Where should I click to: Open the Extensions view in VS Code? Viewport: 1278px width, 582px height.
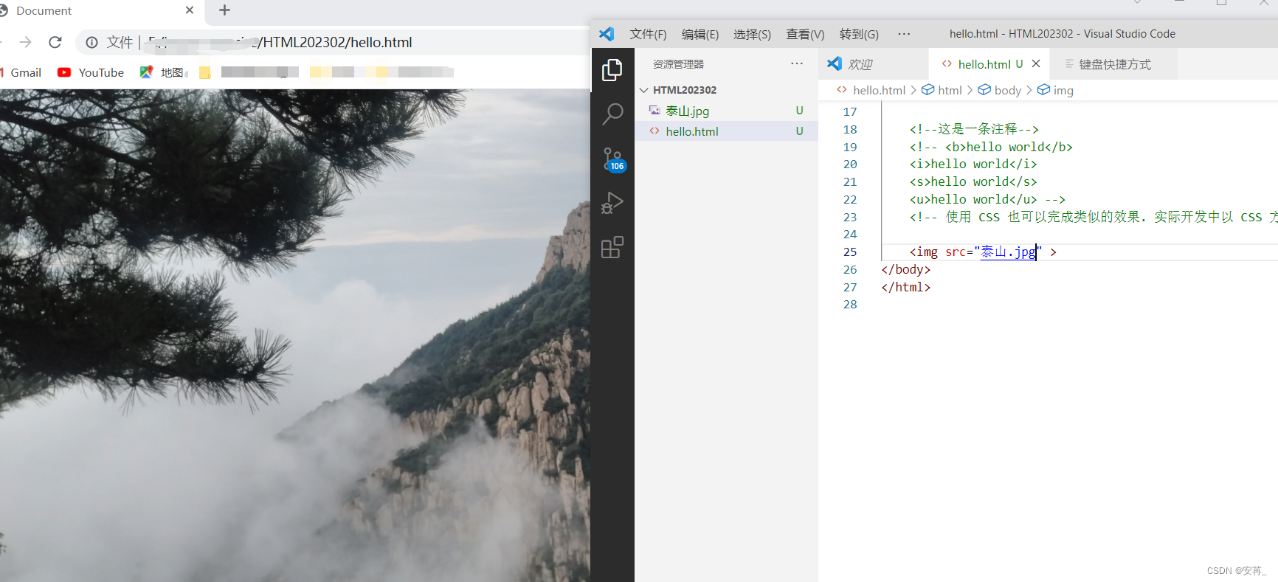pyautogui.click(x=612, y=247)
